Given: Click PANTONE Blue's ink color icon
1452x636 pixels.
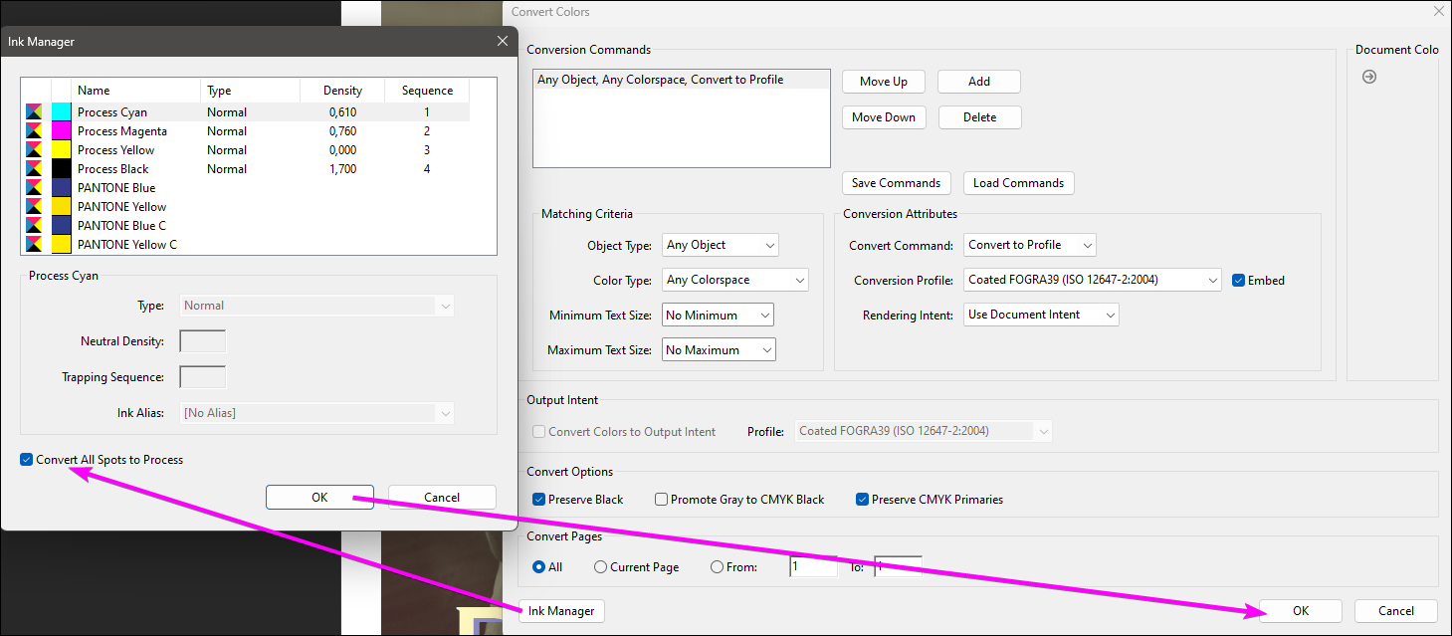Looking at the screenshot, I should (60, 187).
